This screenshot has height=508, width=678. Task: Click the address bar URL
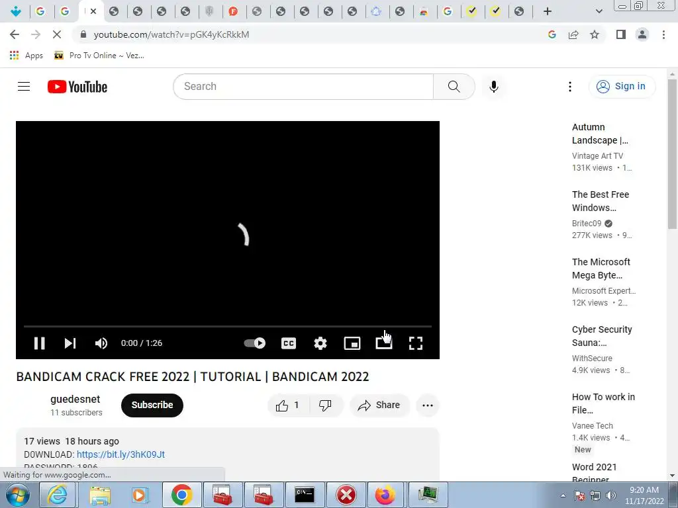171,34
